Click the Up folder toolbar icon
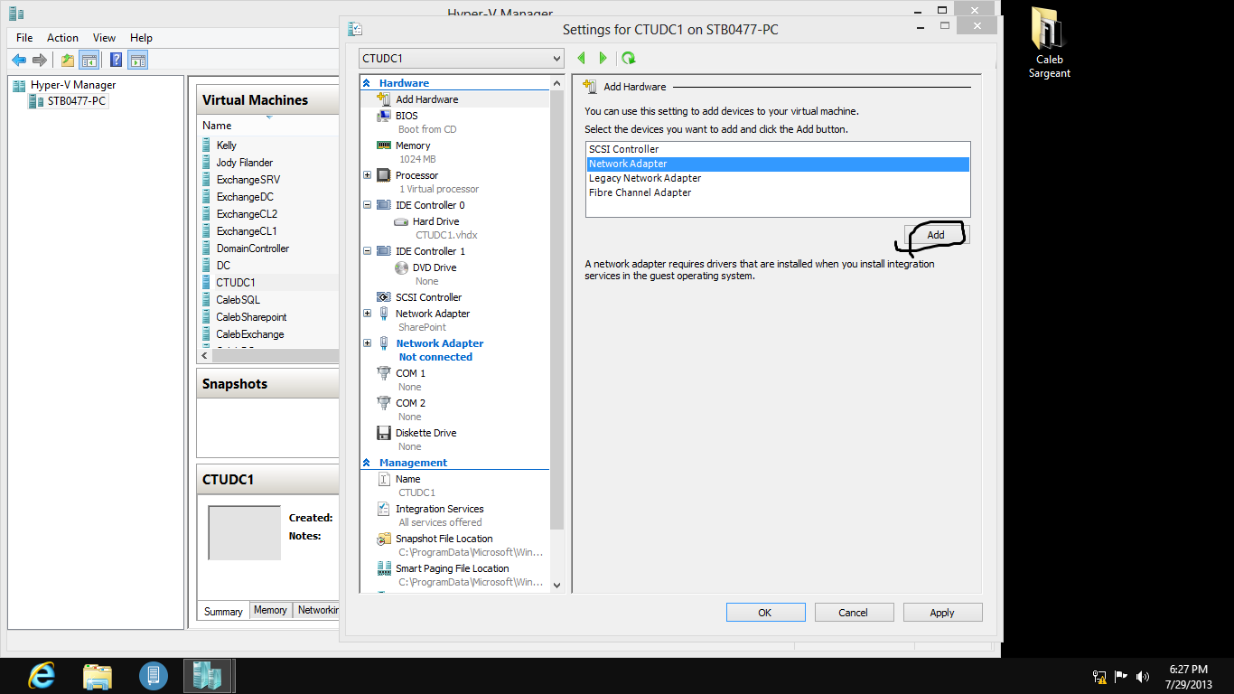The height and width of the screenshot is (694, 1234). pyautogui.click(x=68, y=60)
